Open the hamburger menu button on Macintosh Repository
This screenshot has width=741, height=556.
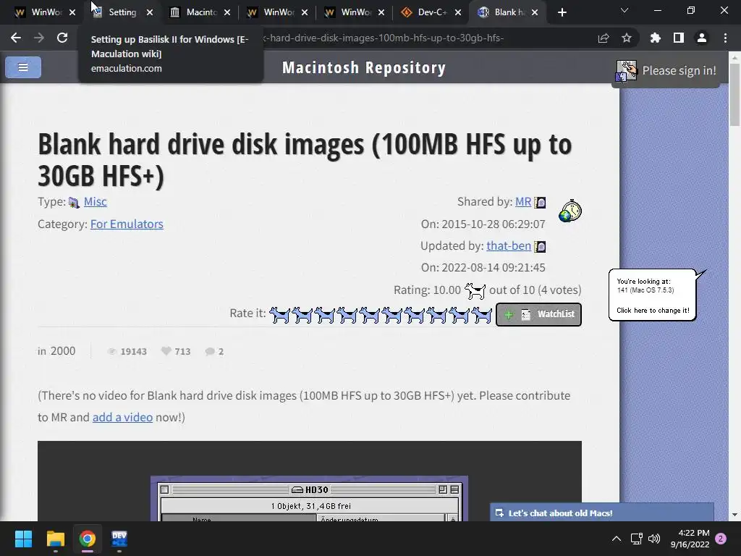22,67
